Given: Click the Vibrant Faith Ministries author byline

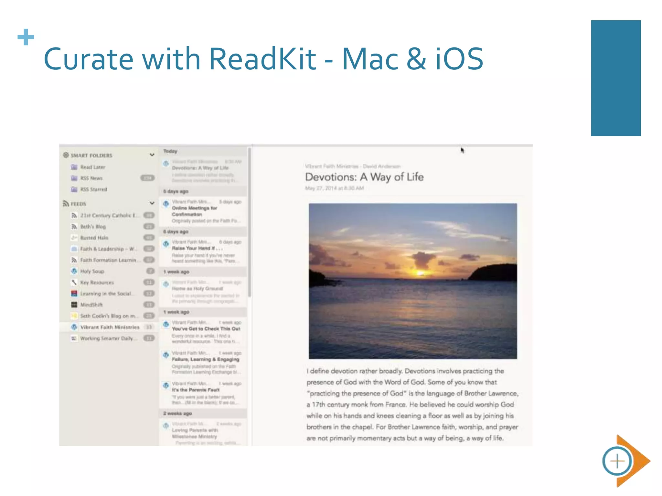Looking at the screenshot, I should point(353,166).
